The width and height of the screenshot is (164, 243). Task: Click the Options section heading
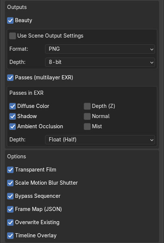click(17, 156)
